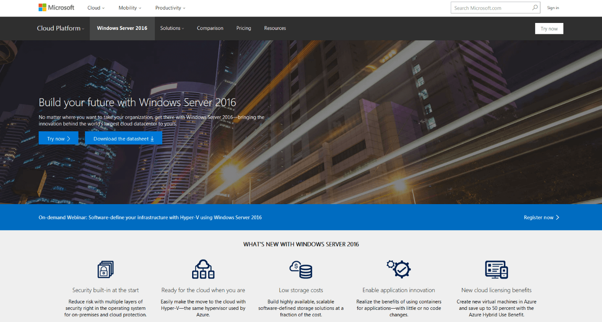
Task: Open the Cloud Platform dropdown
Action: pyautogui.click(x=61, y=28)
